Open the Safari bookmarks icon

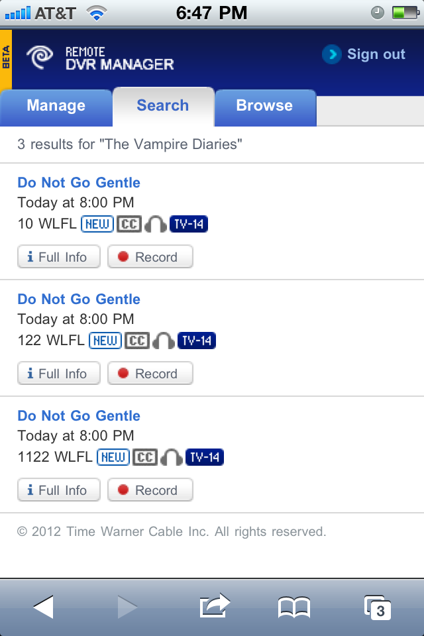293,607
